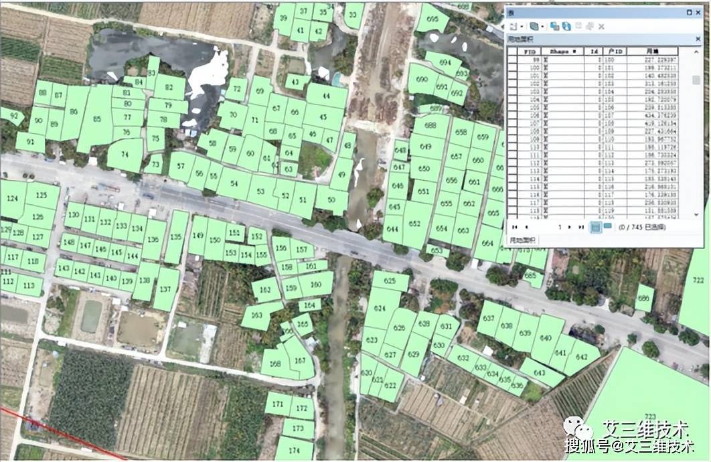The height and width of the screenshot is (462, 711).
Task: Go to previous record in table
Action: pyautogui.click(x=526, y=227)
